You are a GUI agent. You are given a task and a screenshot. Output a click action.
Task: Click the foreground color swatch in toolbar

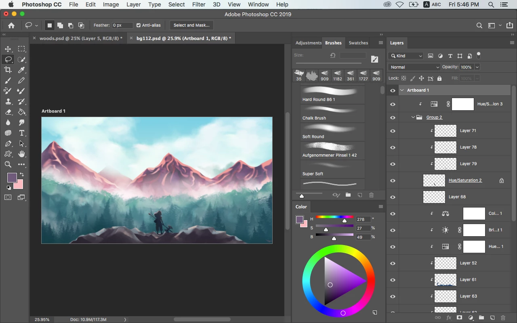[12, 178]
